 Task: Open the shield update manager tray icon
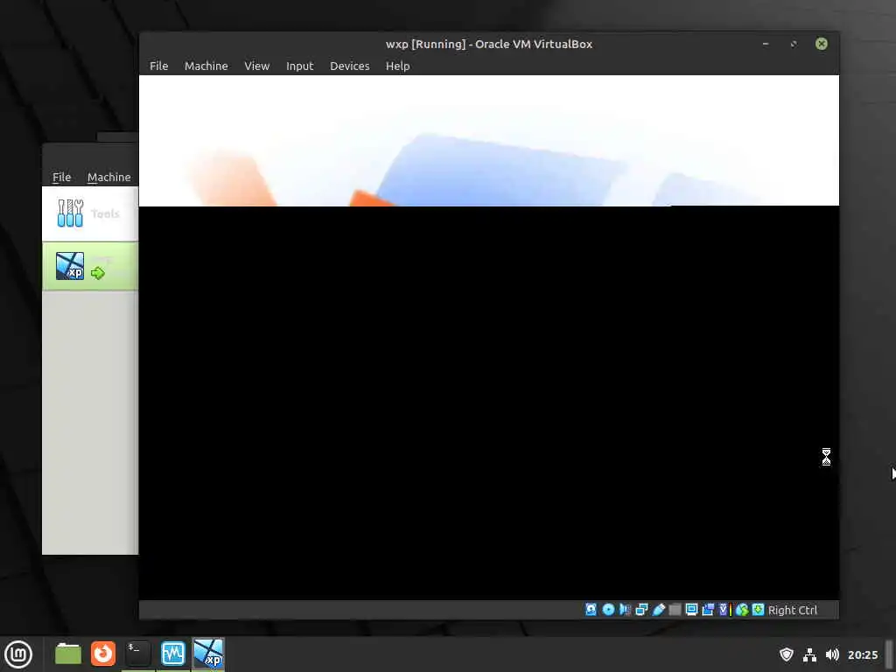coord(787,654)
